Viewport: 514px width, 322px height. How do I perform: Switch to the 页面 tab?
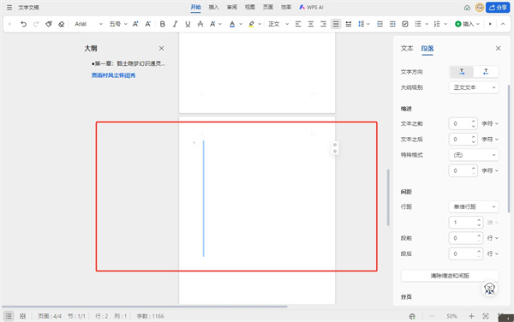[x=268, y=7]
